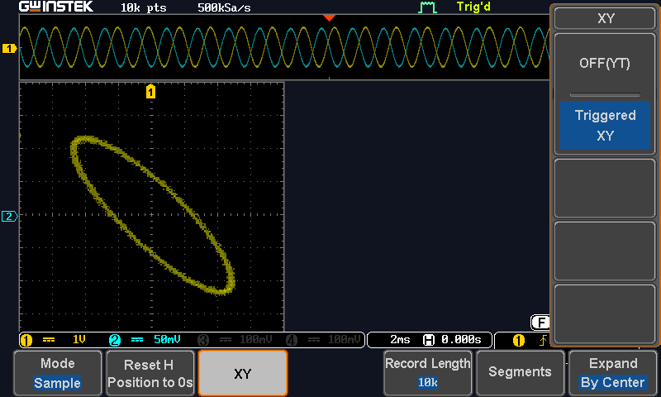Screen dimensions: 661x397
Task: Click the cyan channel 2 level marker
Action: (9, 217)
